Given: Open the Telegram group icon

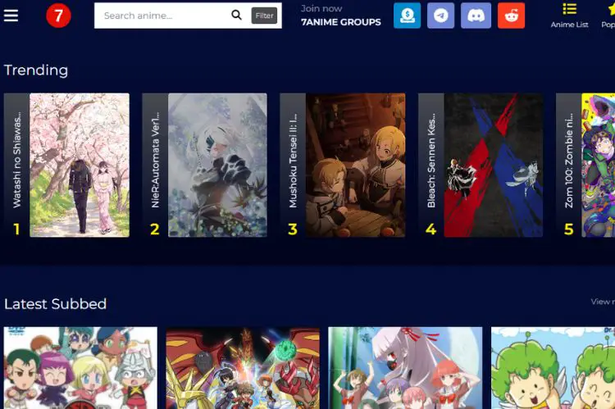Looking at the screenshot, I should click(x=441, y=16).
